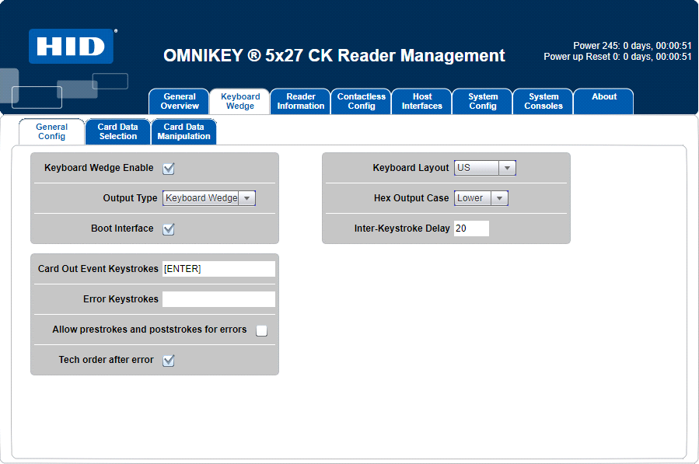Image resolution: width=699 pixels, height=464 pixels.
Task: Switch to the System Config tab
Action: (482, 101)
